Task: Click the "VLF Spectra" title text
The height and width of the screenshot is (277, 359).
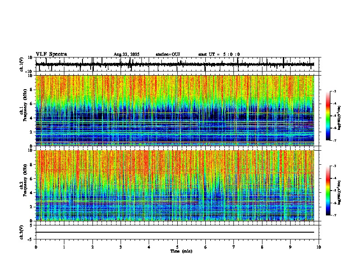Action: coord(51,54)
